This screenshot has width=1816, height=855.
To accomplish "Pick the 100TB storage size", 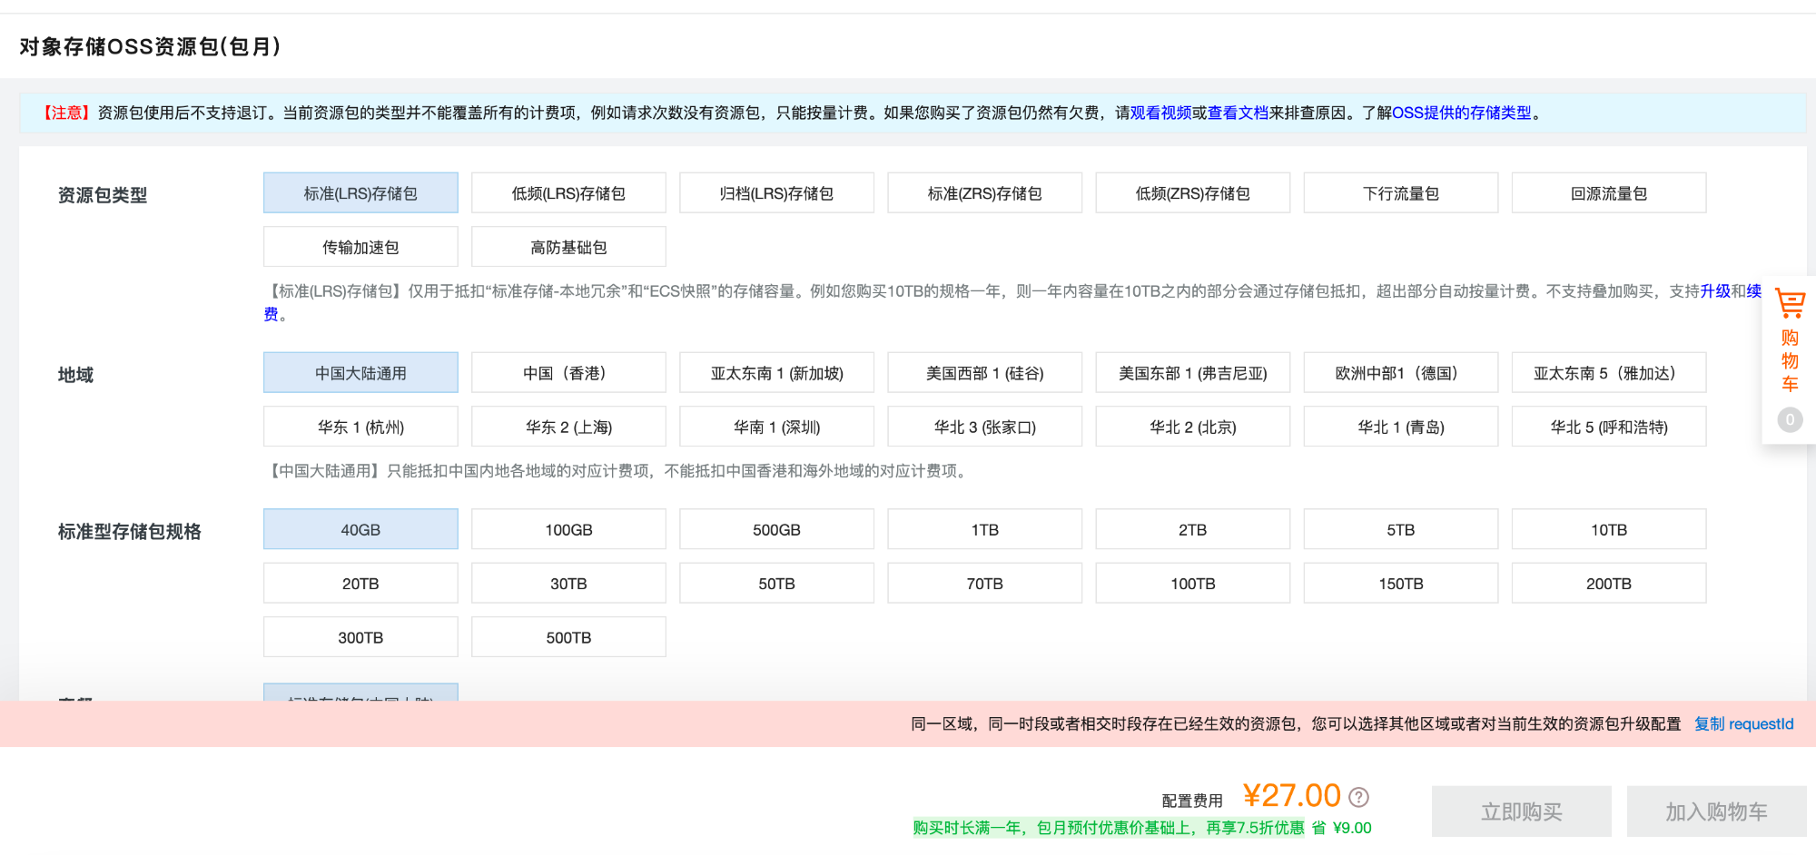I will (1192, 583).
